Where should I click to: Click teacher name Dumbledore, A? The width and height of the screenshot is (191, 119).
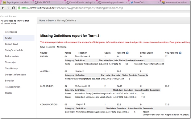tap(83, 56)
